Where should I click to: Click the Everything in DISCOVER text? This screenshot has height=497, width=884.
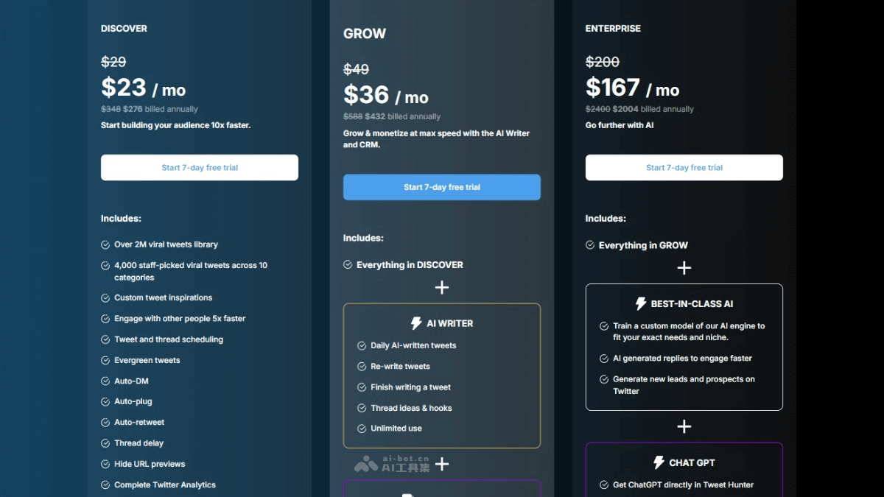coord(410,265)
